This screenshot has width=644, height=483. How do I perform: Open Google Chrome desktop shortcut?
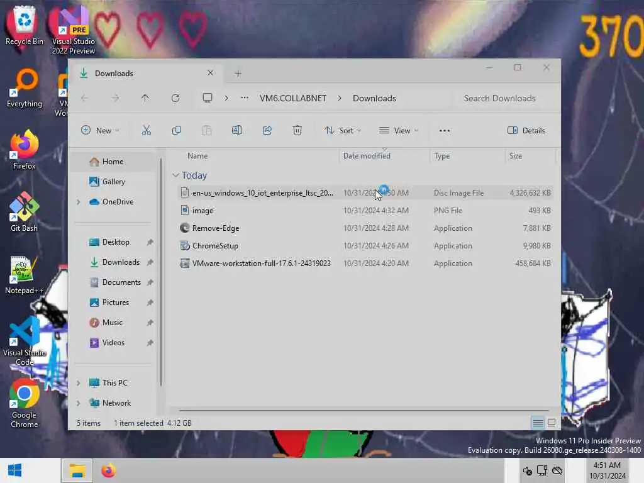(25, 403)
